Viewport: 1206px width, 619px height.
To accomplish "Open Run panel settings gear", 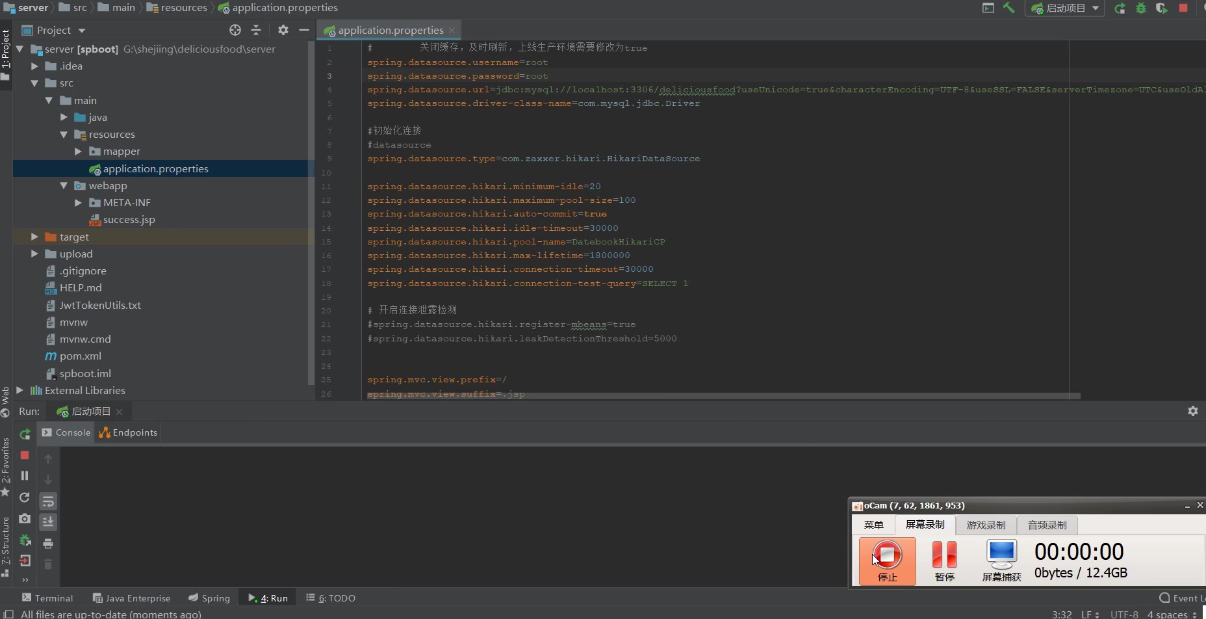I will pos(1192,411).
